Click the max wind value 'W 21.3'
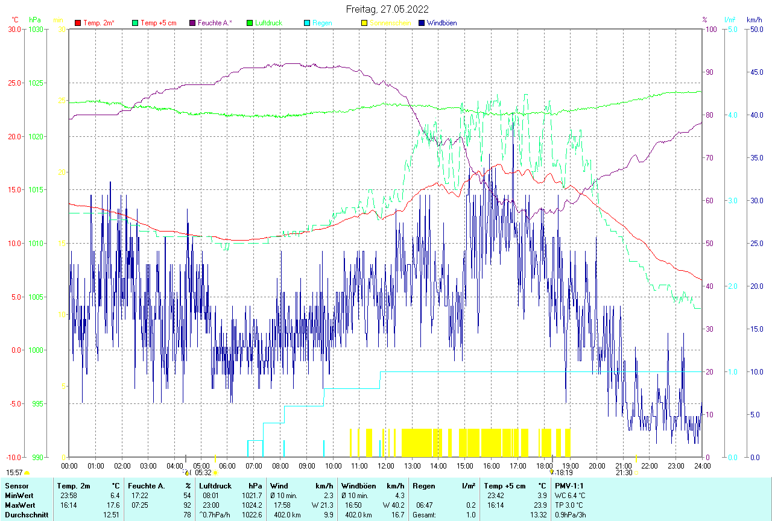772x521 pixels. (323, 505)
